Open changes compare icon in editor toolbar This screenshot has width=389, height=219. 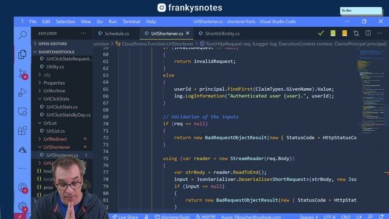(356, 33)
